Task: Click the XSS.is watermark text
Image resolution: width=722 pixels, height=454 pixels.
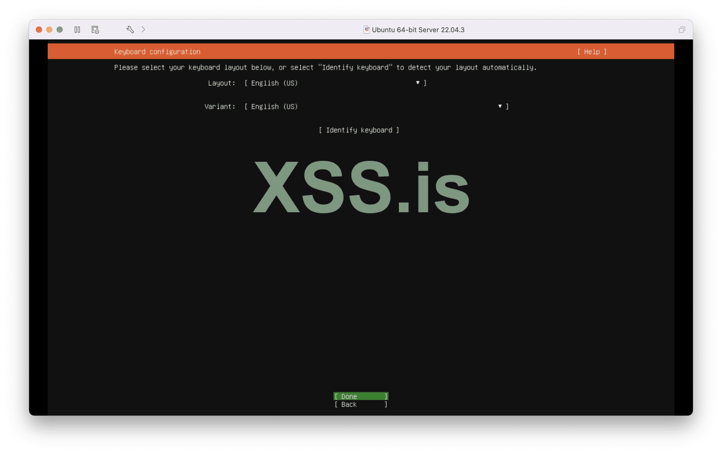Action: coord(361,187)
